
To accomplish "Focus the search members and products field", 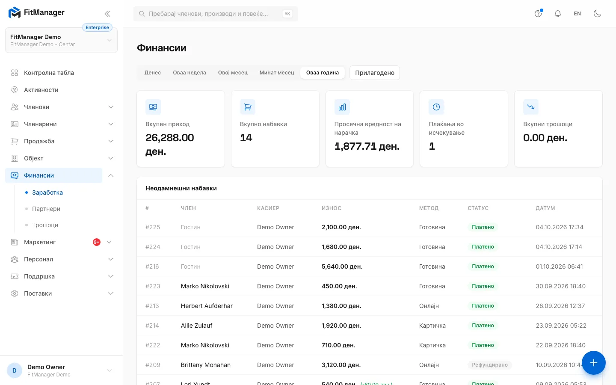I will pos(216,14).
